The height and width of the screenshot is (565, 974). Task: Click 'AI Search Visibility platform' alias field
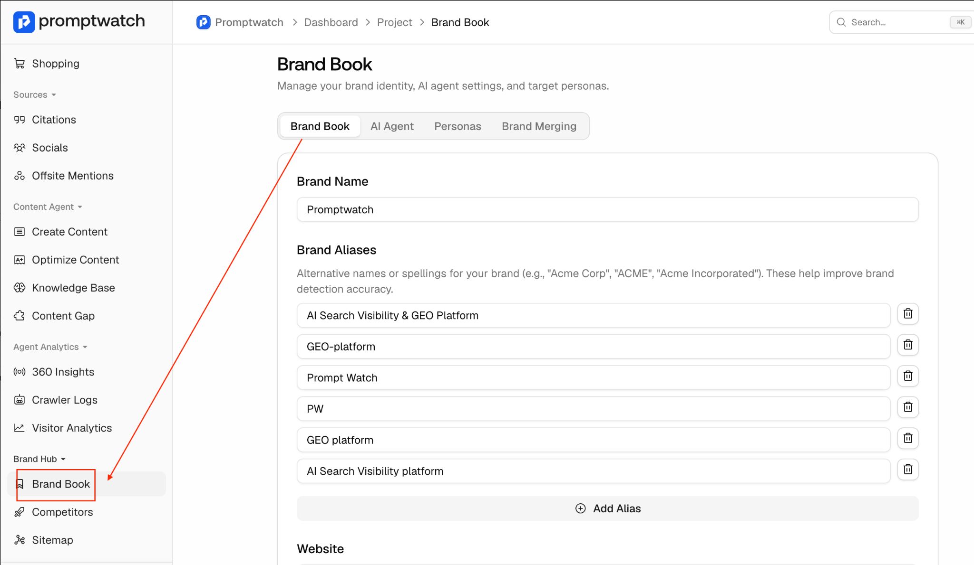click(x=594, y=471)
